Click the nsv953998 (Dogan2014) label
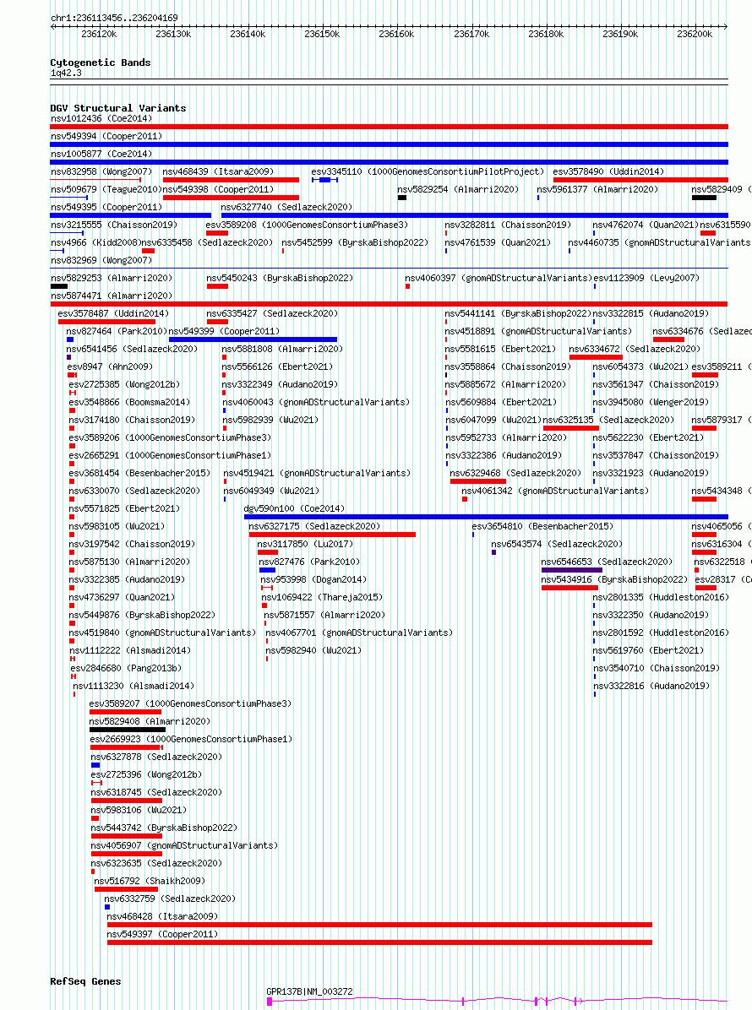The image size is (752, 1010). (x=313, y=579)
